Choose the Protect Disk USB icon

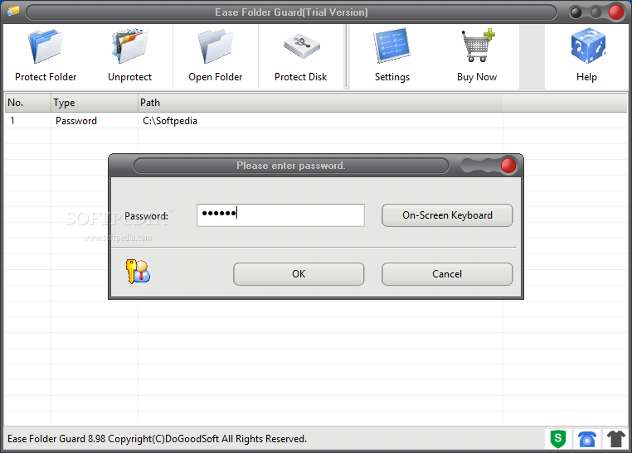pyautogui.click(x=301, y=46)
